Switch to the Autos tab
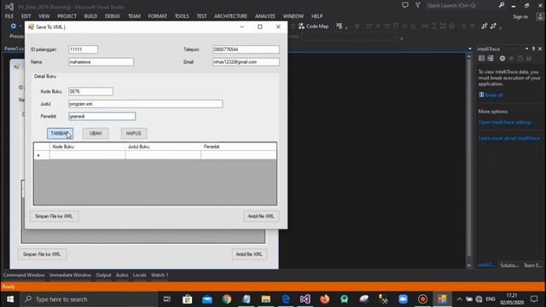 click(x=122, y=275)
